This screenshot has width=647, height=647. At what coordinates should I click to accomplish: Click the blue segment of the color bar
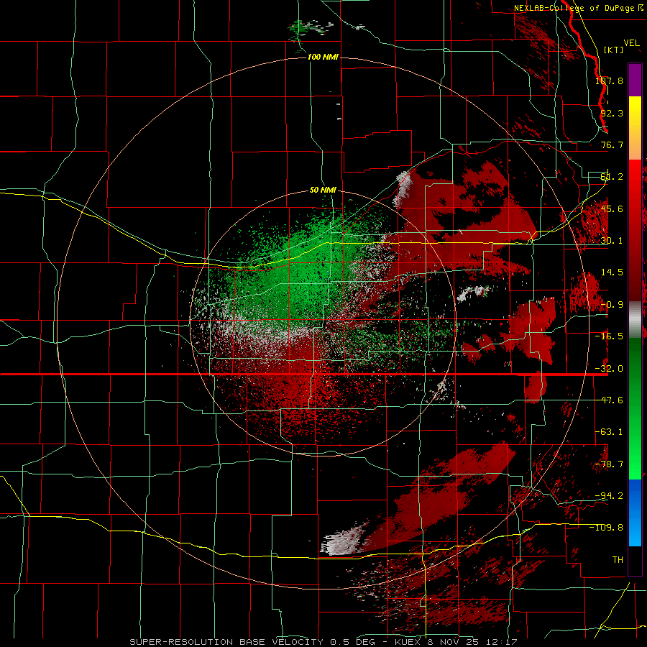(635, 513)
